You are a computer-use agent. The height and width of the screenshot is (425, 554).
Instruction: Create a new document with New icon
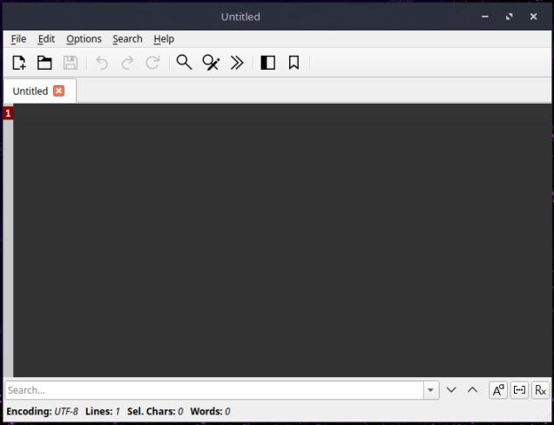pyautogui.click(x=19, y=63)
